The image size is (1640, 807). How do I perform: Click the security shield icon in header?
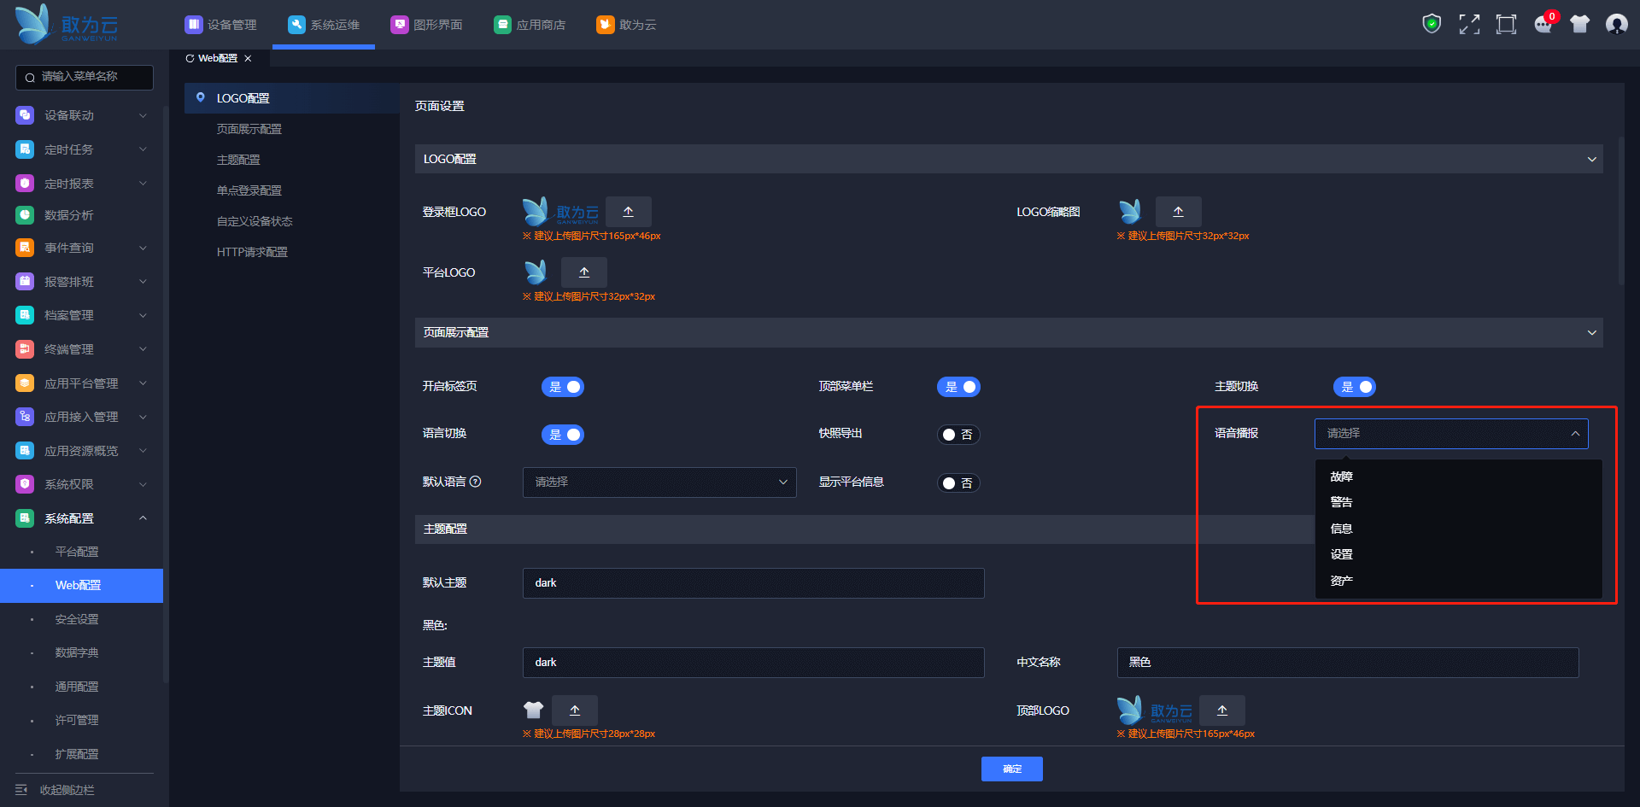(1432, 24)
